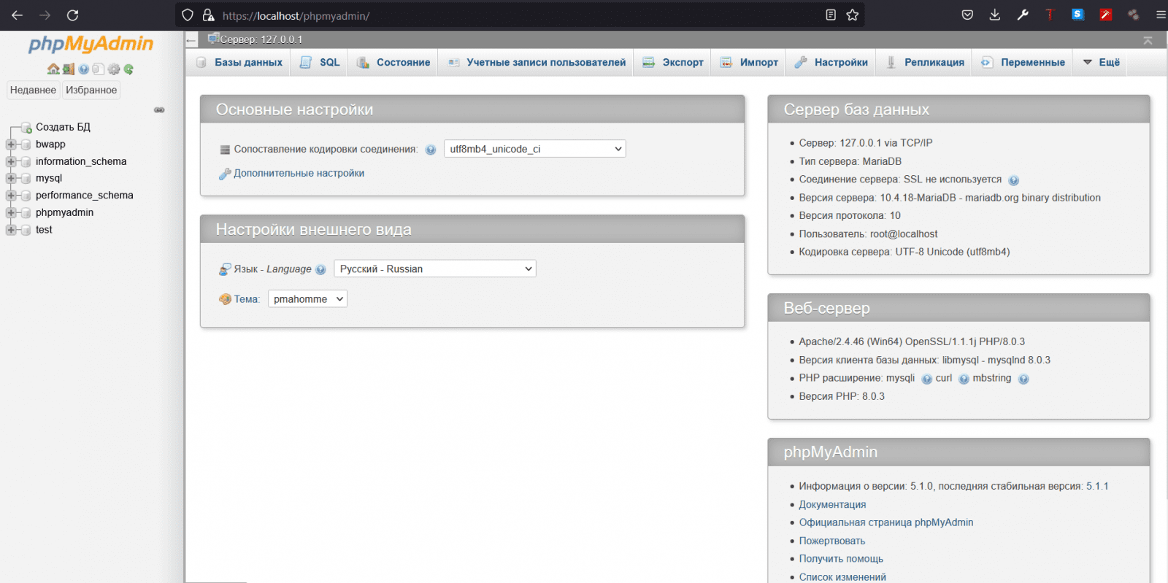The image size is (1168, 583).
Task: Expand the phpmyadmin database tree node
Action: (11, 212)
